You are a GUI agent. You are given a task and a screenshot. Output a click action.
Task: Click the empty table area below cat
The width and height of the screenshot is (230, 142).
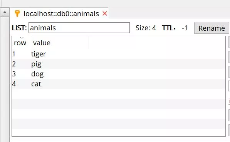119,112
